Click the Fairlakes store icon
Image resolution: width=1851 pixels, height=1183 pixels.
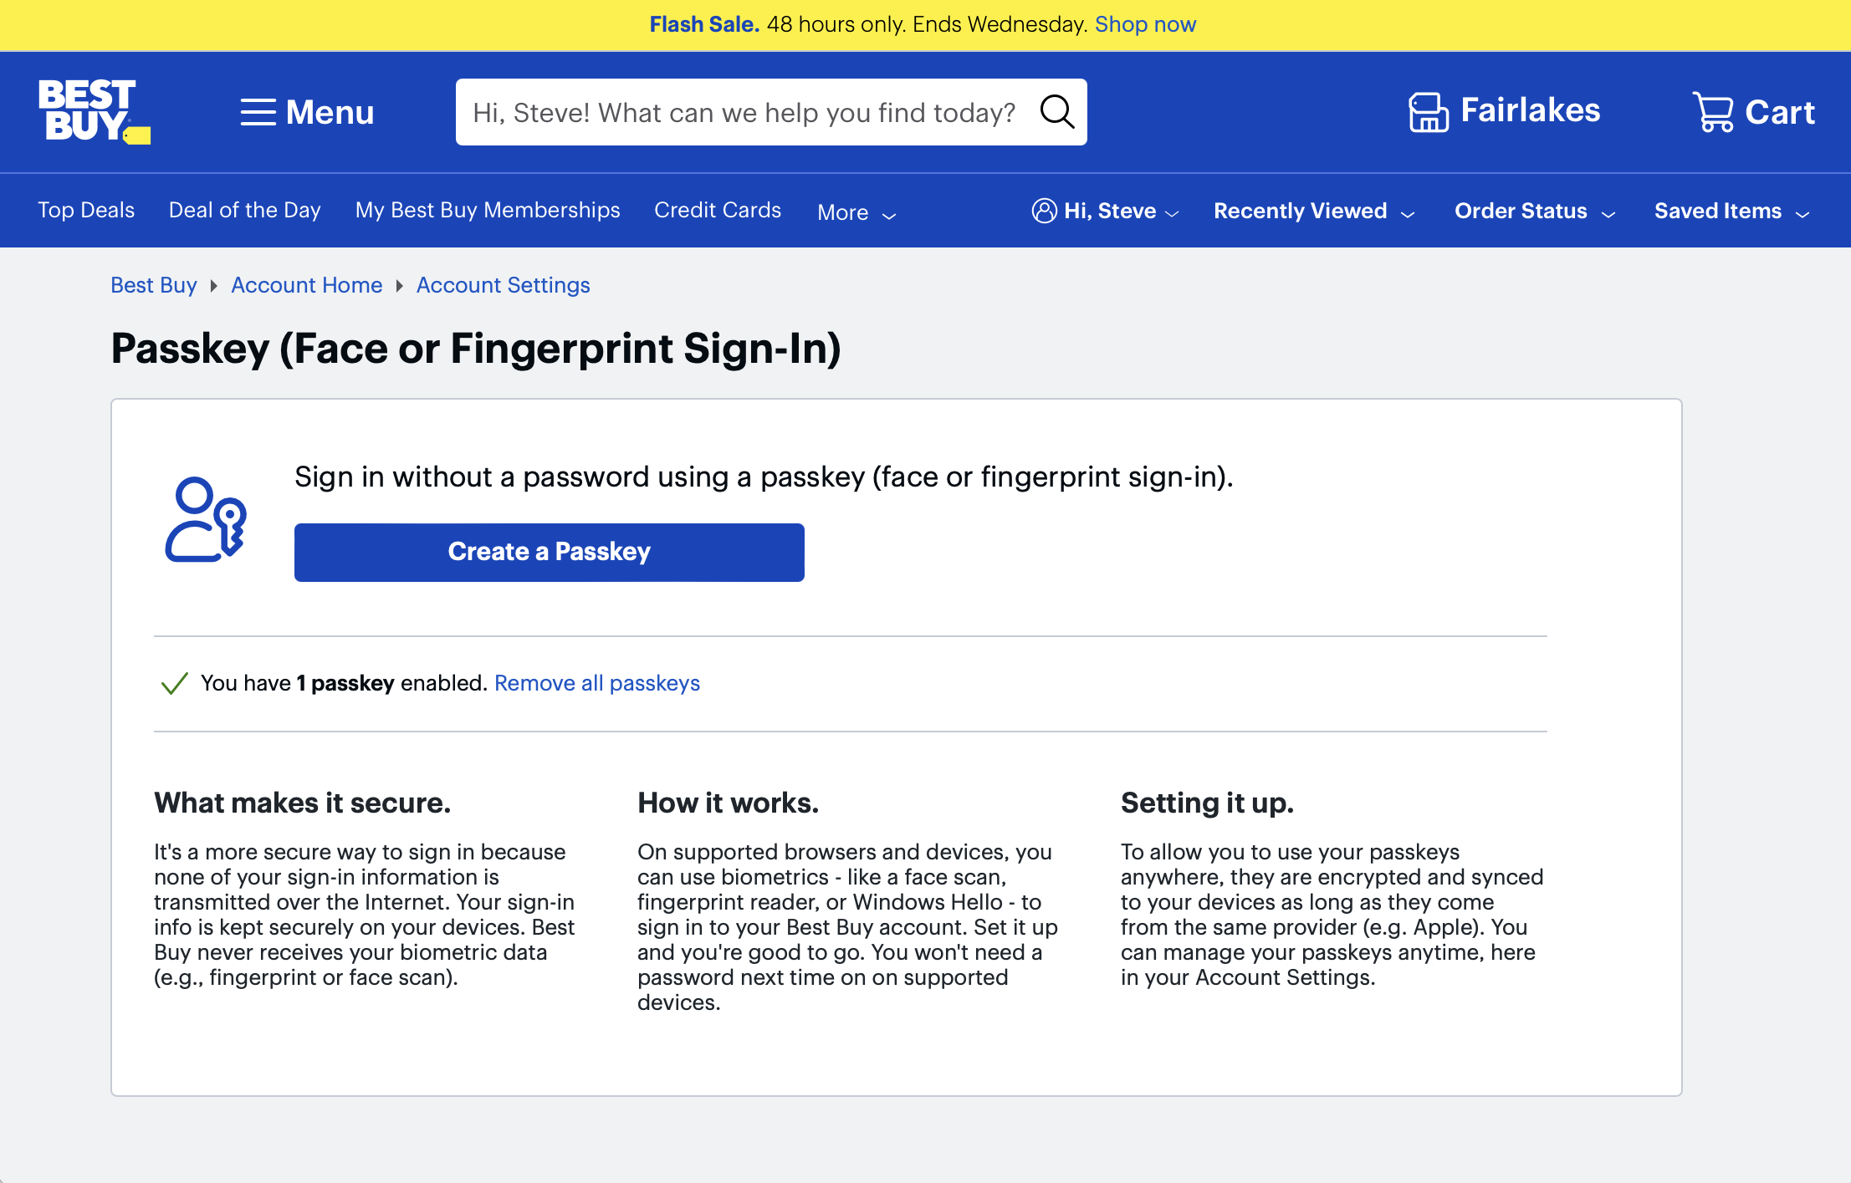coord(1428,112)
